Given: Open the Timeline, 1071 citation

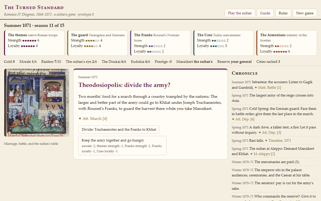Looking at the screenshot, I should pos(278,141).
